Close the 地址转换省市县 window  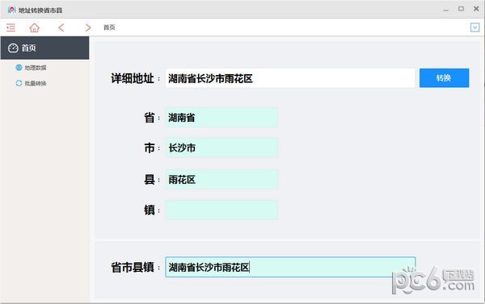tap(476, 9)
